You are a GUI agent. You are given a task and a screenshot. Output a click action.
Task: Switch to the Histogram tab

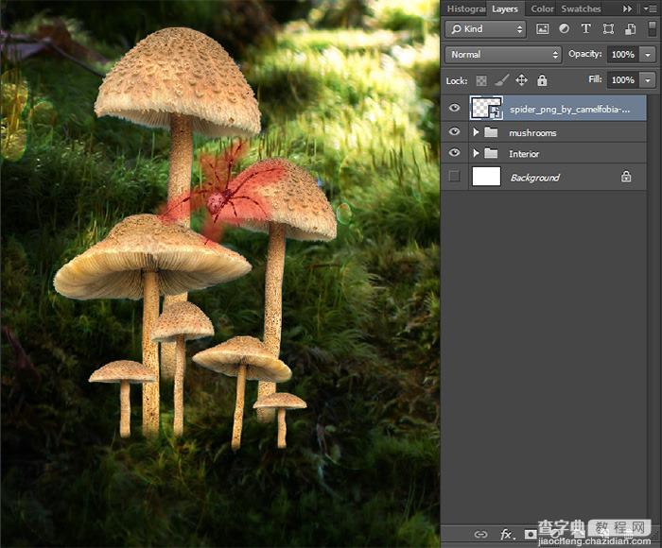pos(465,9)
